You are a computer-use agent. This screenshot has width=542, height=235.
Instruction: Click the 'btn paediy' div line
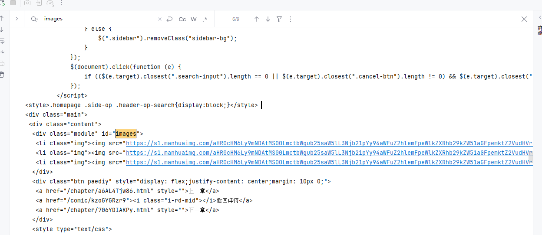[x=182, y=181]
